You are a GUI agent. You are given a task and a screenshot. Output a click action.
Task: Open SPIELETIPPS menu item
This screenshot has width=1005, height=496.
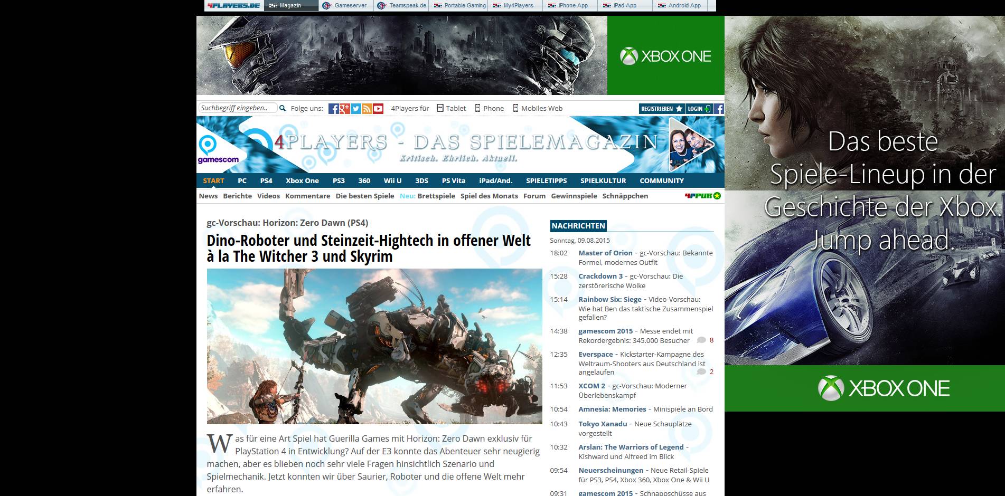[x=546, y=180]
